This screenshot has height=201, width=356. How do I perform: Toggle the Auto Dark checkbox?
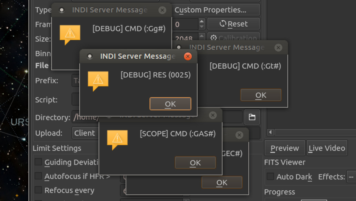[270, 177]
